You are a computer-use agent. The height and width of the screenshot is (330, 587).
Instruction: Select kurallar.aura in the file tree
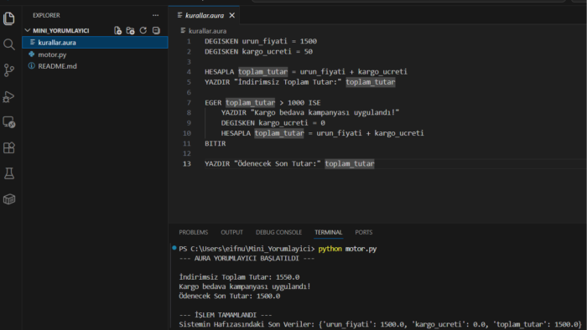95,43
